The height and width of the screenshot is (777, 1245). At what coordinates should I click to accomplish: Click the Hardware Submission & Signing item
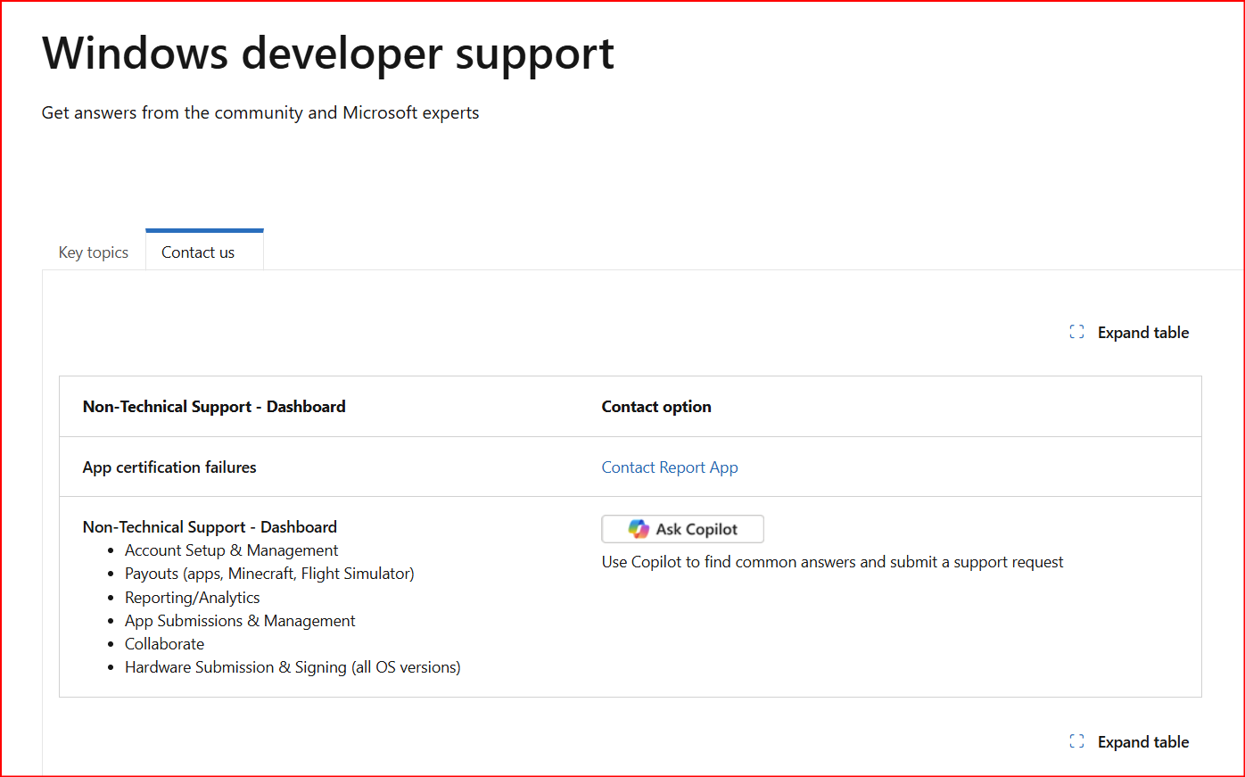coord(293,667)
